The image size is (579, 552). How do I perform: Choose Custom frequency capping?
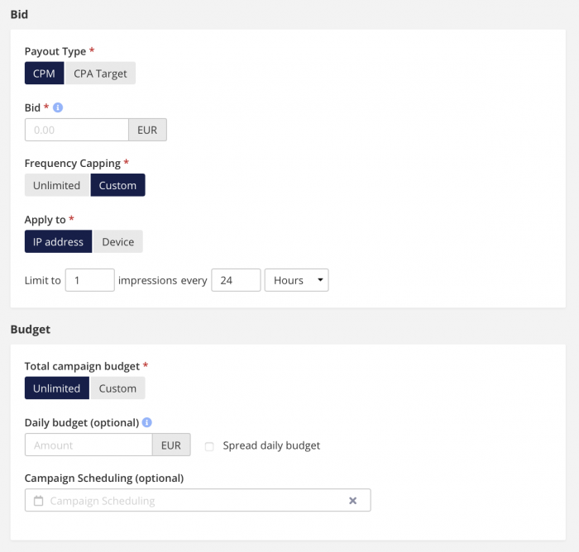click(117, 185)
